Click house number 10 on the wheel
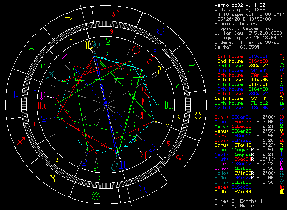Viewport: 287px width, 210px height. click(69, 42)
